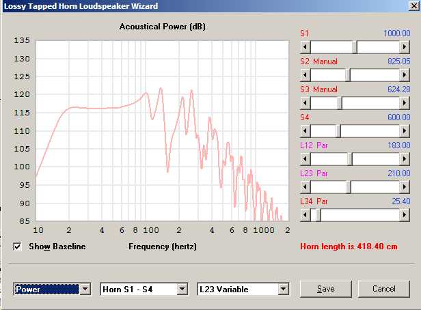Click the left arrow of the L12 Par slider
The height and width of the screenshot is (310, 421).
pyautogui.click(x=305, y=159)
